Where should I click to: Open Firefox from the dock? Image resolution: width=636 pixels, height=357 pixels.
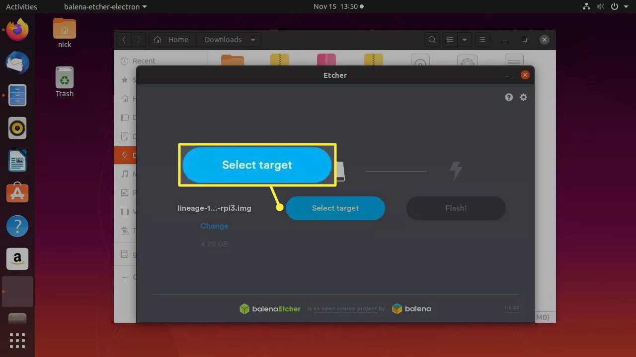[17, 30]
